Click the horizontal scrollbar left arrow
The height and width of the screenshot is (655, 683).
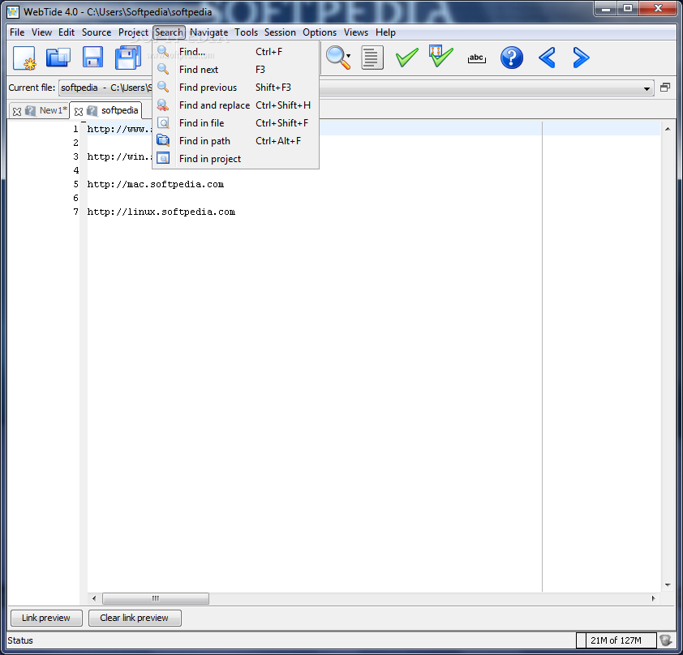[94, 598]
